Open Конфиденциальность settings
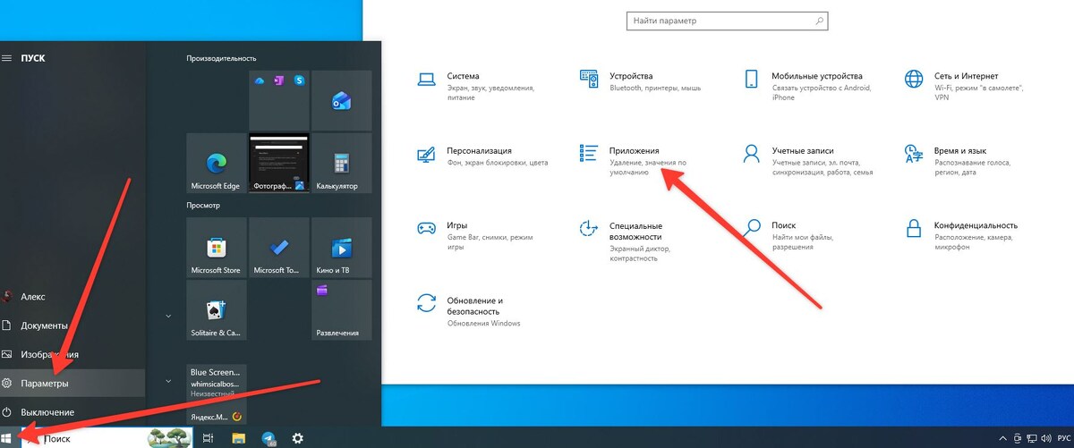The width and height of the screenshot is (1074, 448). [x=962, y=235]
